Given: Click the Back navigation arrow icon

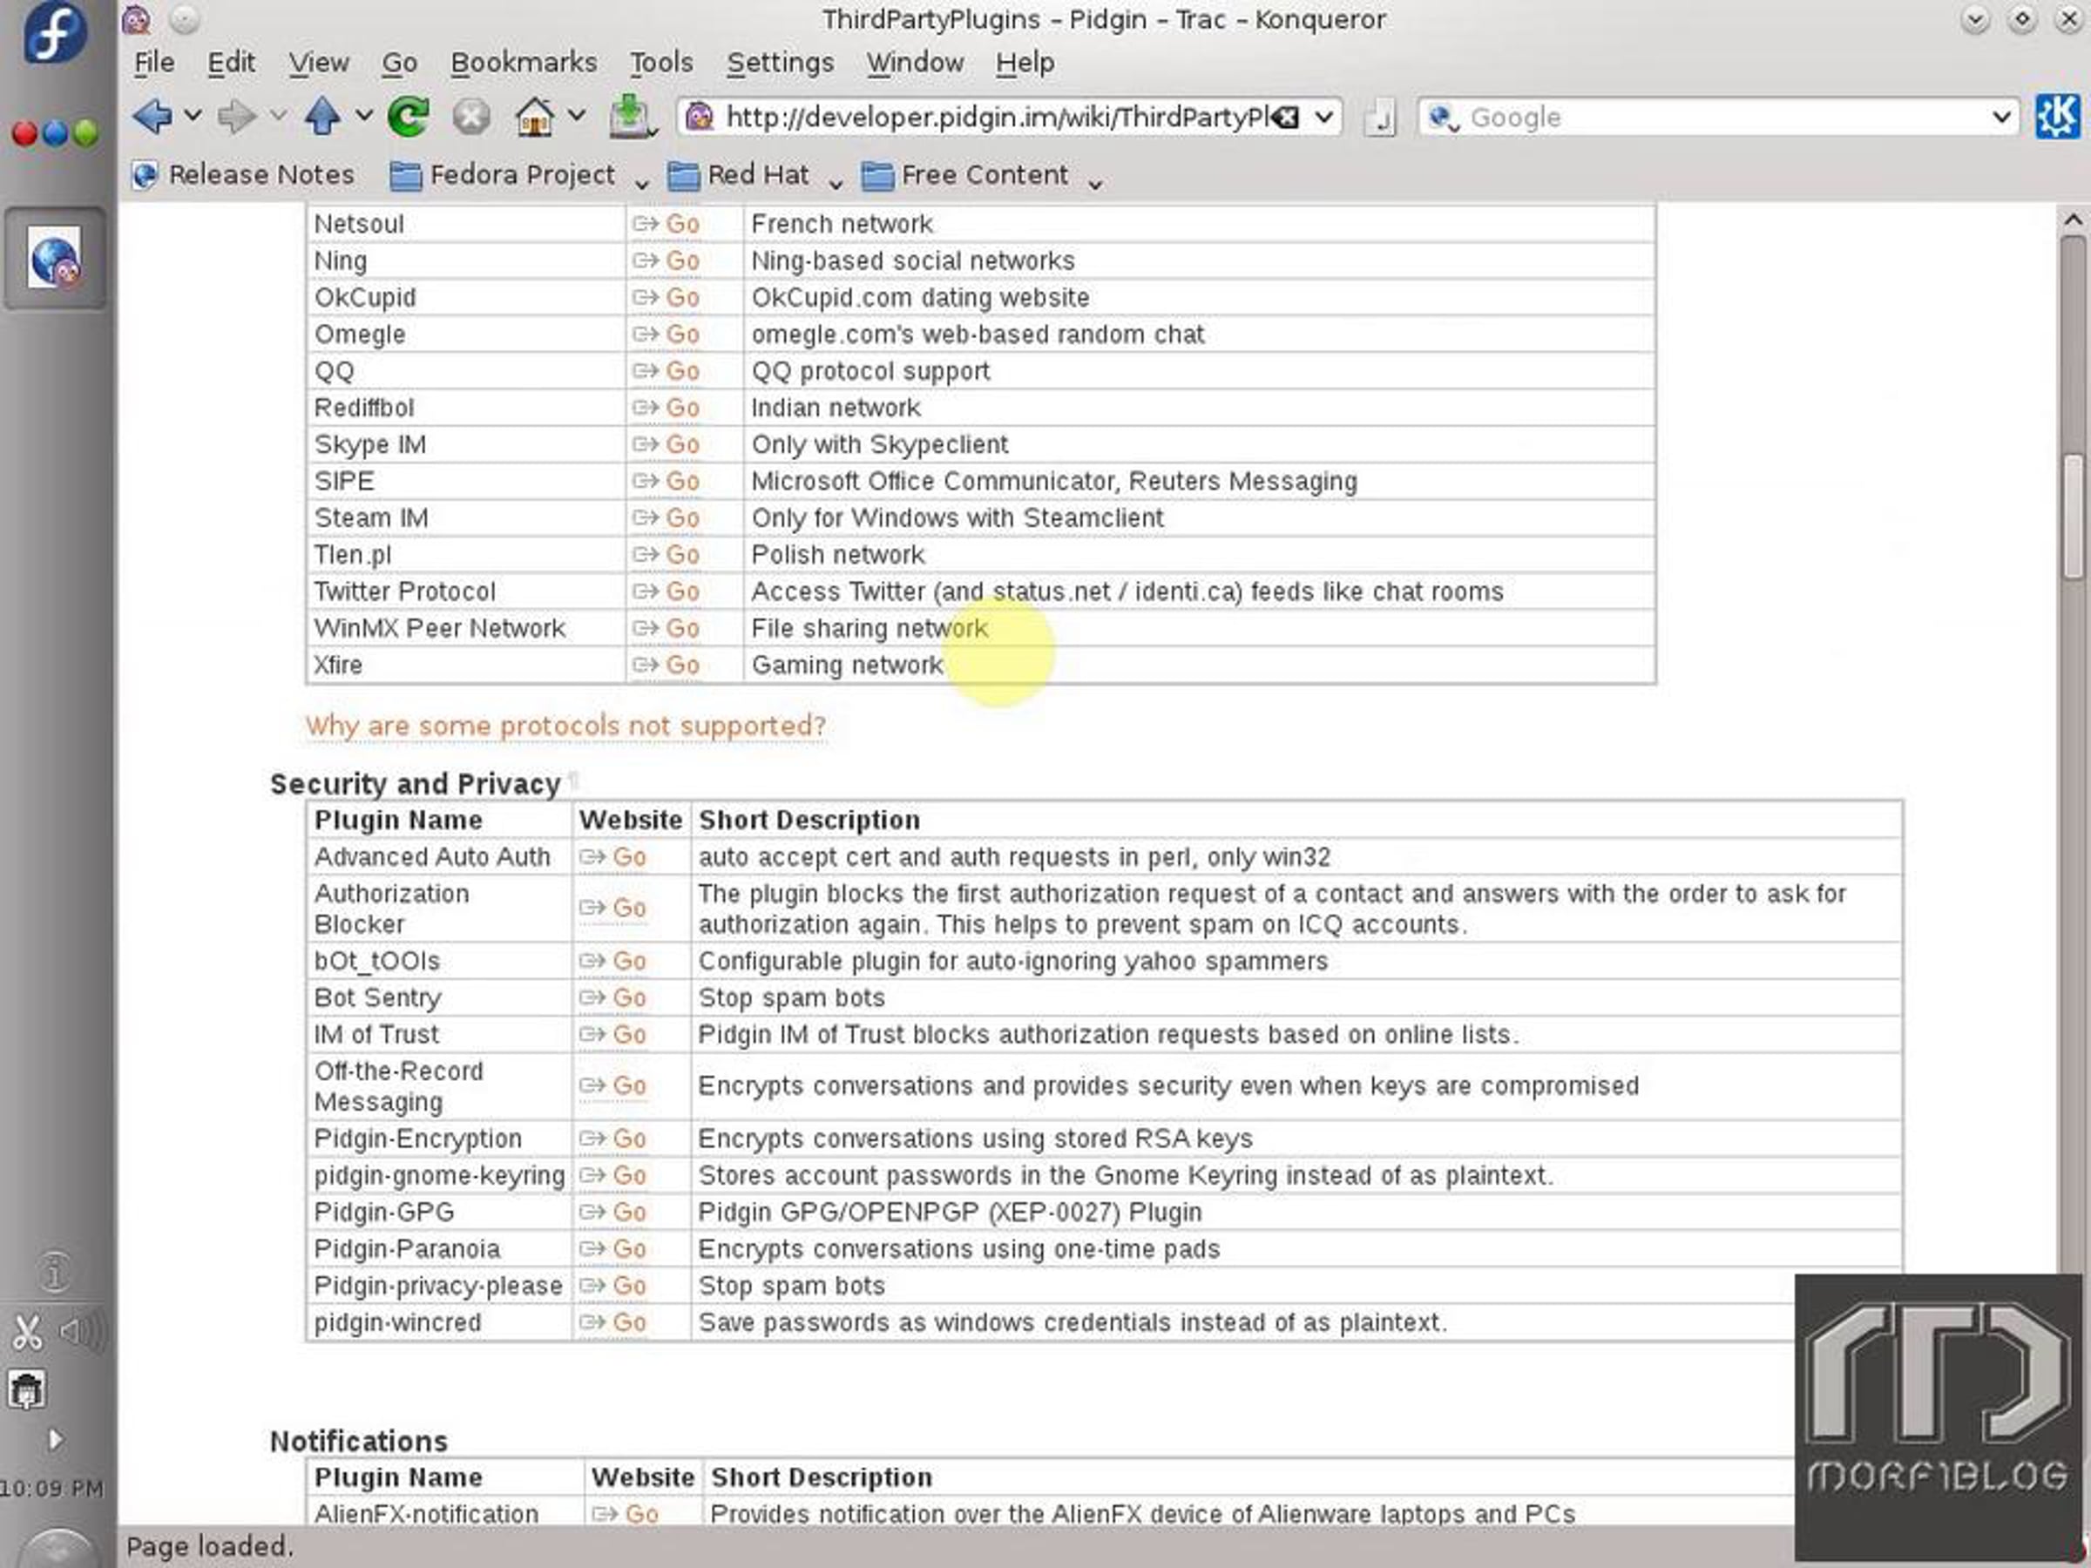Looking at the screenshot, I should click(152, 118).
